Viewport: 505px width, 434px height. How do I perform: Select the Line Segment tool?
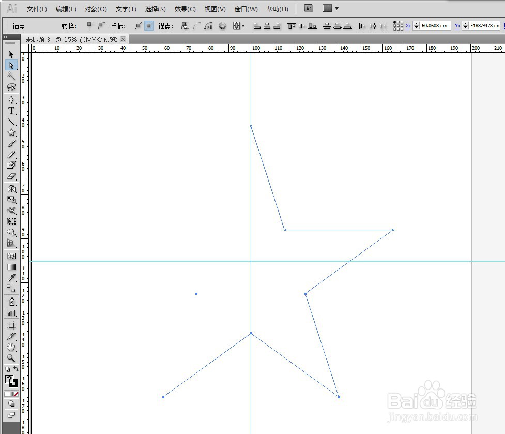tap(11, 122)
